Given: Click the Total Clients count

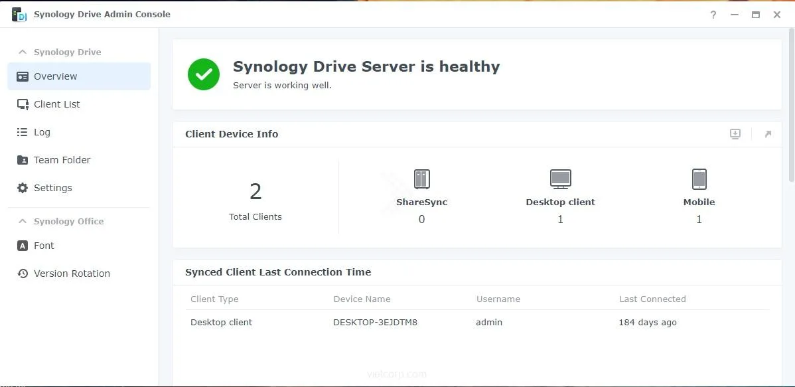Looking at the screenshot, I should pyautogui.click(x=255, y=192).
